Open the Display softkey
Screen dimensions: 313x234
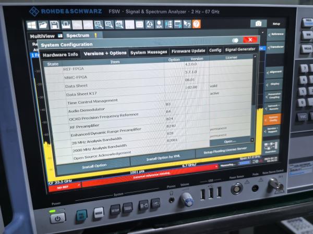273,84
